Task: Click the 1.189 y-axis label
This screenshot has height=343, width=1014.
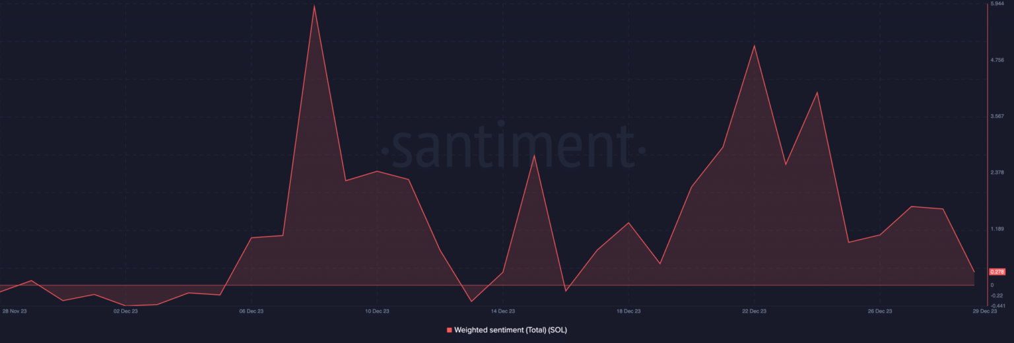Action: 997,229
